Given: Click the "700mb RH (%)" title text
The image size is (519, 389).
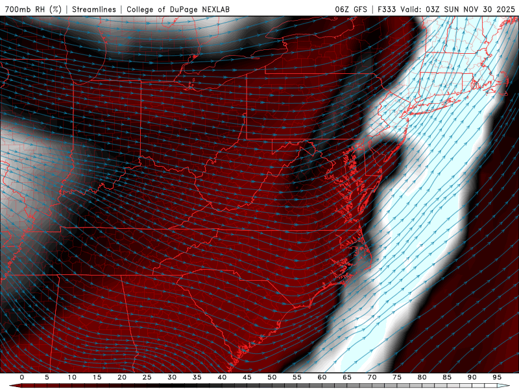Looking at the screenshot, I should tap(34, 9).
